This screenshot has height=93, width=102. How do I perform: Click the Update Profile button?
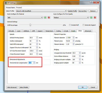(x=72, y=11)
